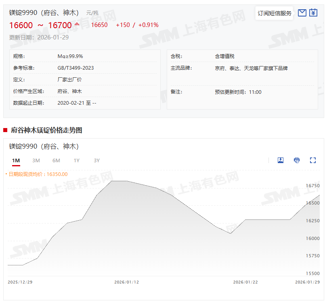Screen dimensions: 325x302
Task: Click the 16750 y-axis value label
Action: pyautogui.click(x=312, y=186)
